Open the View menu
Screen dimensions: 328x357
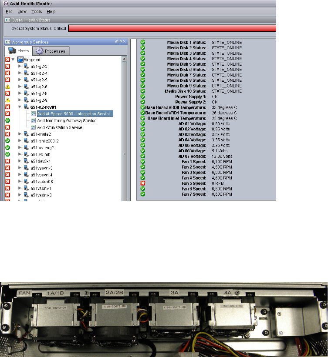tap(22, 12)
